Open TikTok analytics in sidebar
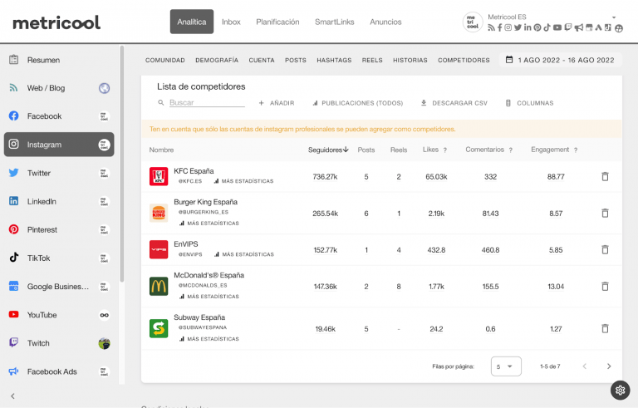Image resolution: width=638 pixels, height=408 pixels. pyautogui.click(x=59, y=258)
